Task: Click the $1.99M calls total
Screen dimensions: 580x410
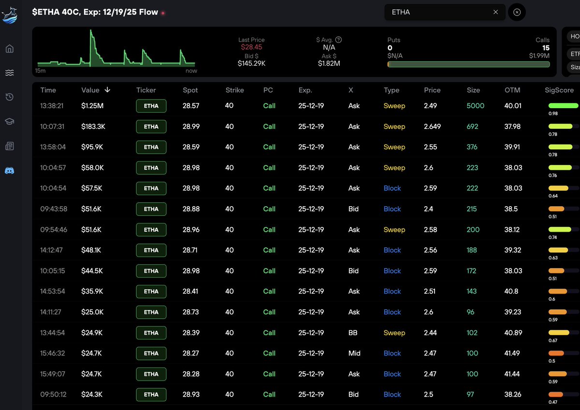Action: pos(539,56)
